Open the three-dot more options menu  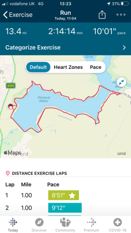pos(121,15)
